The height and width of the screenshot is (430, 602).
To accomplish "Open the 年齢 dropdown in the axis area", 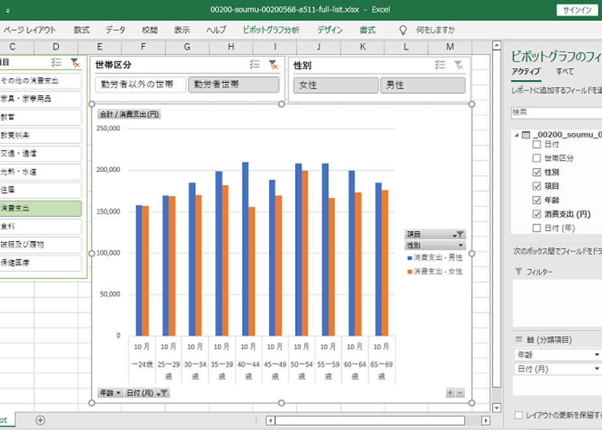I will pyautogui.click(x=597, y=354).
